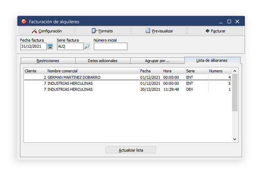Sort by the Nombre comercial column header
Screen dimensions: 262x177
(92, 71)
